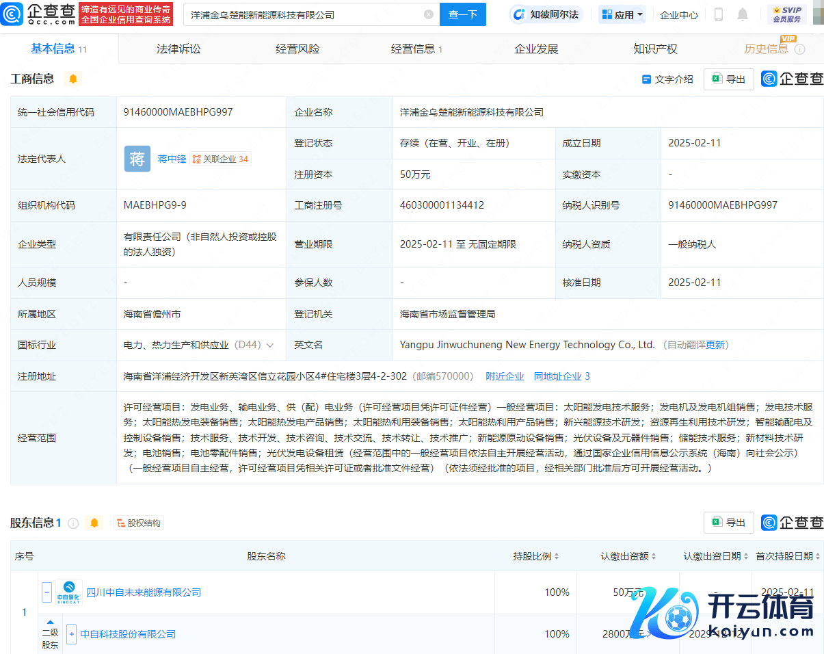
Task: Expand the 国标行业 industry chevron
Action: tap(270, 345)
